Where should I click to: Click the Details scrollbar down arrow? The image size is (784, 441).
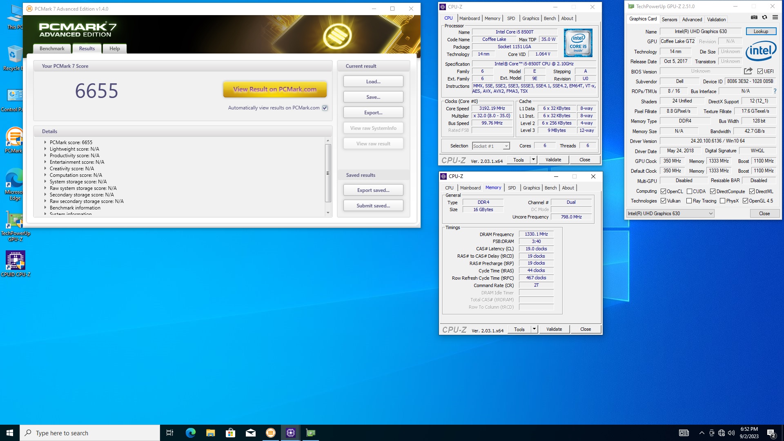click(328, 213)
